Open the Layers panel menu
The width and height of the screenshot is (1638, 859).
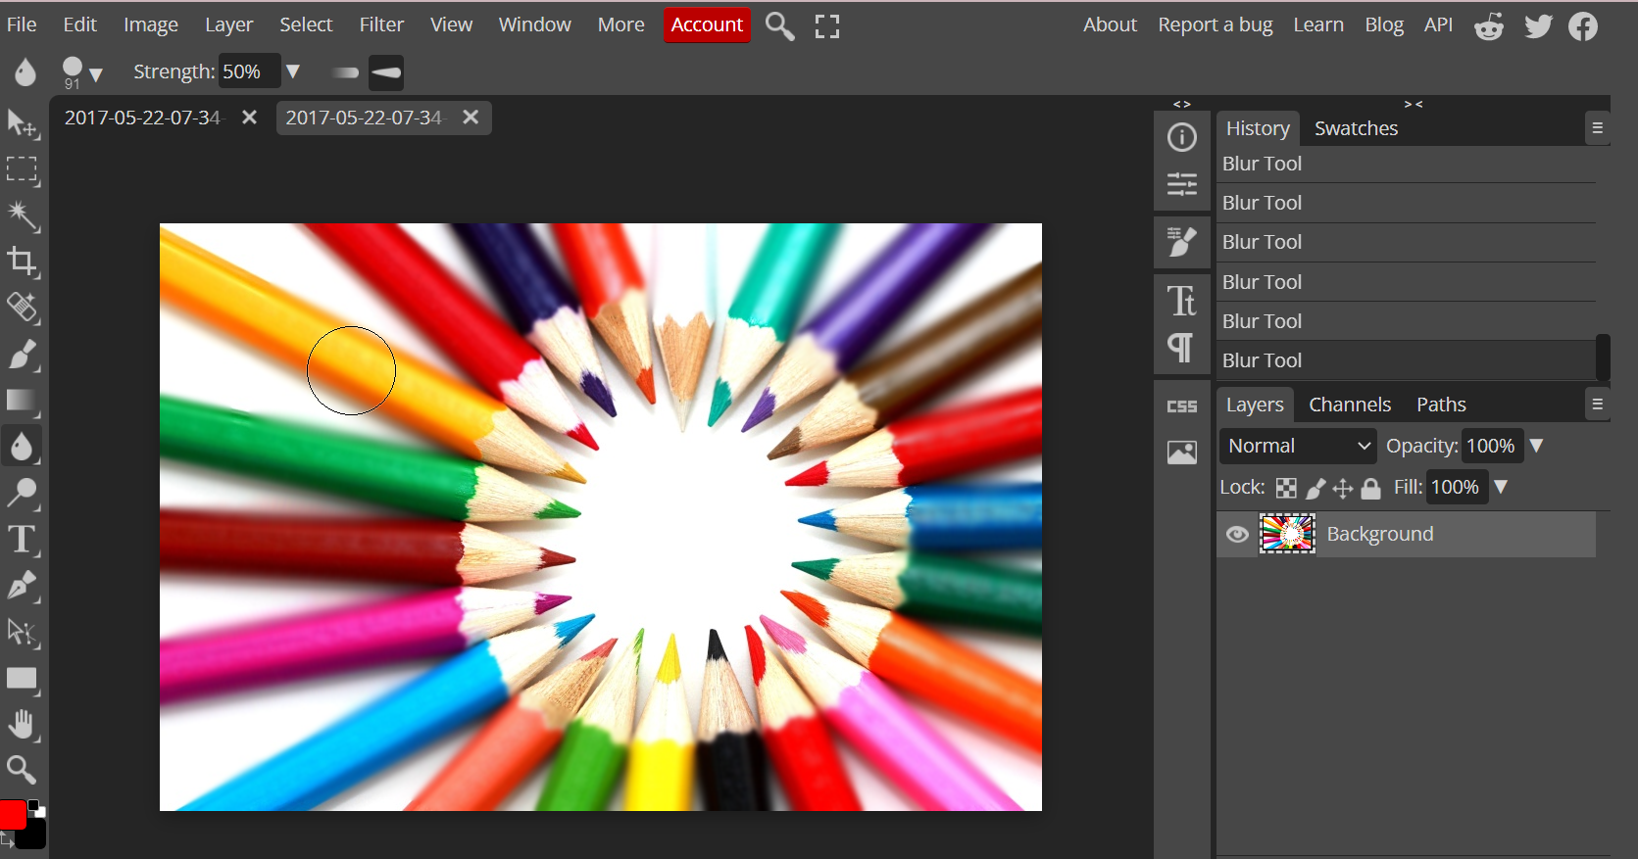coord(1597,405)
